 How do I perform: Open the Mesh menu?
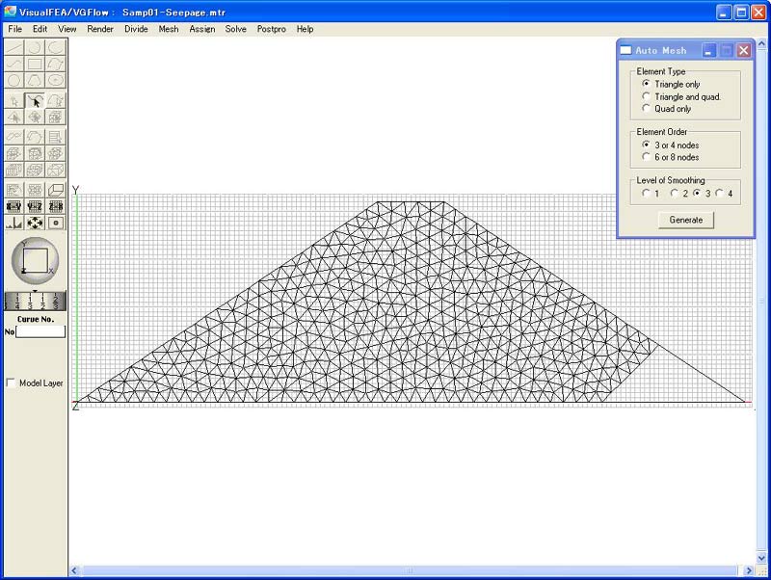click(x=169, y=29)
